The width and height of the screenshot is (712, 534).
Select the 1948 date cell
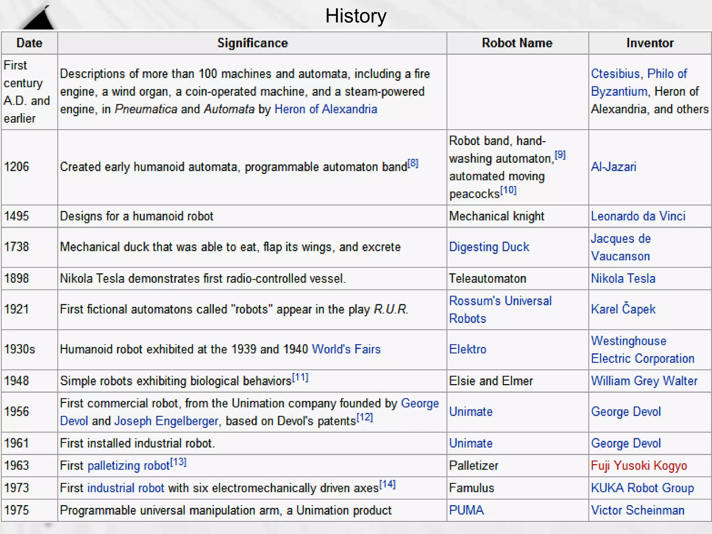tap(30, 381)
